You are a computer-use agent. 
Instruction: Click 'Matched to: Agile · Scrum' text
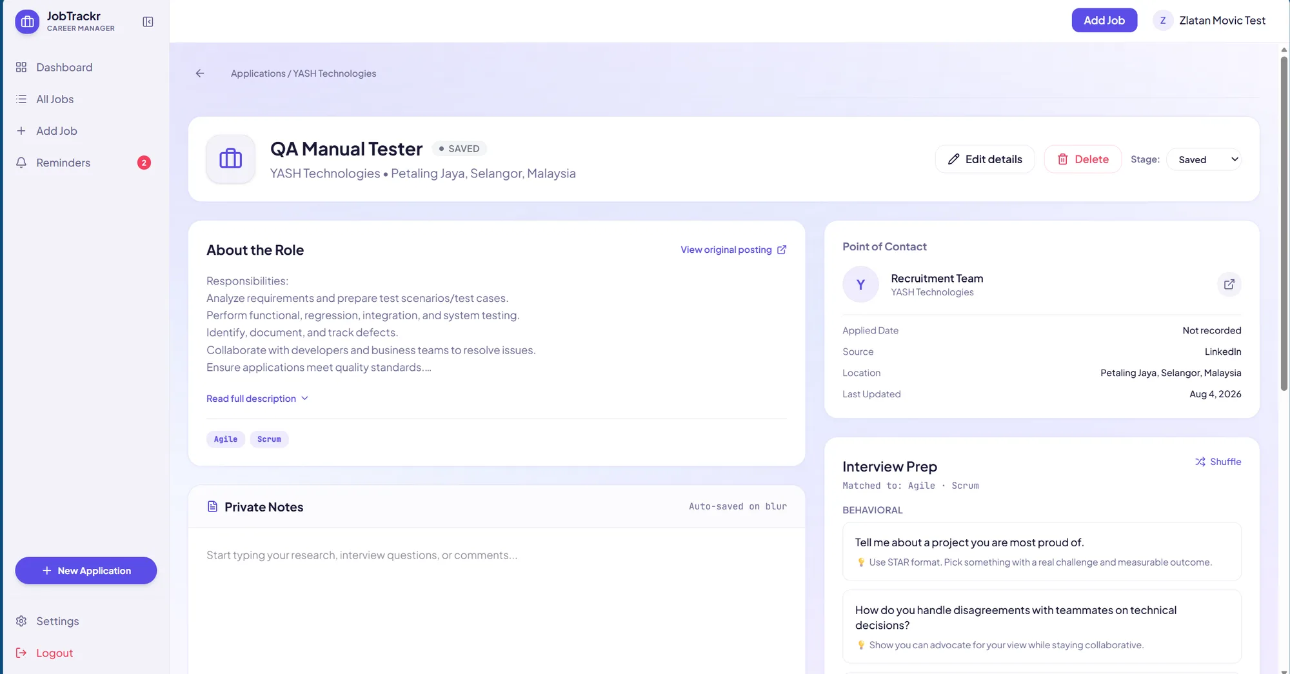(911, 486)
